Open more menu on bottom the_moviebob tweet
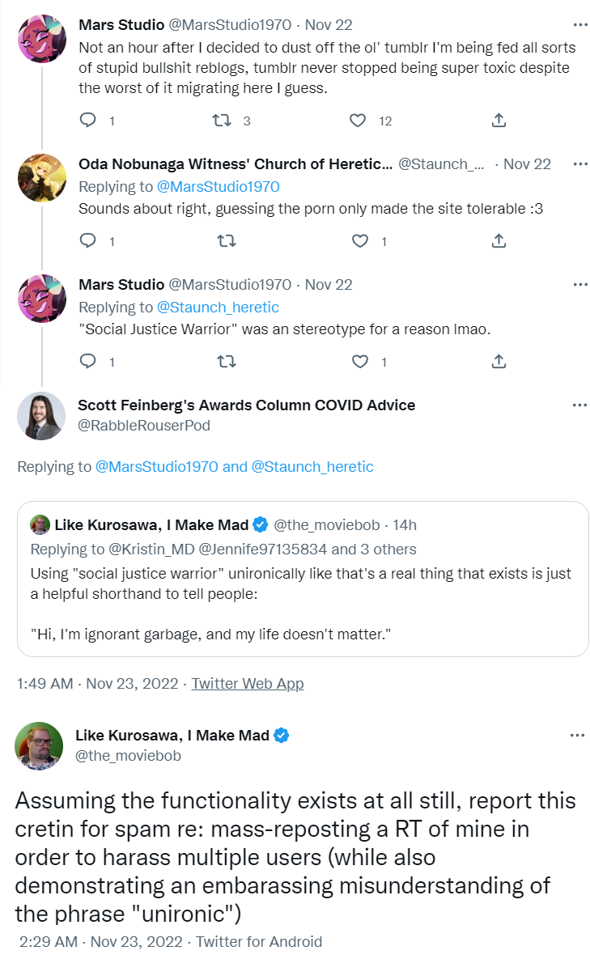 click(x=577, y=736)
